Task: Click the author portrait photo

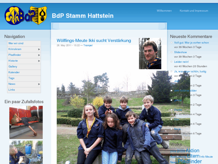Action: click(x=150, y=54)
